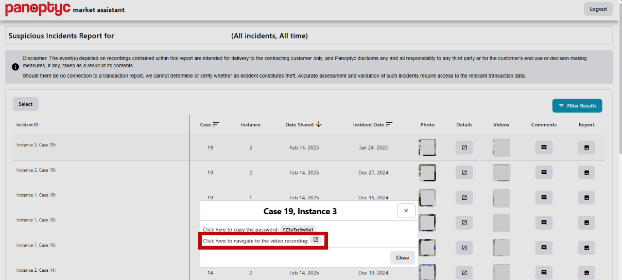
Task: Open details icon for Instance 3, Case 19
Action: click(x=464, y=147)
